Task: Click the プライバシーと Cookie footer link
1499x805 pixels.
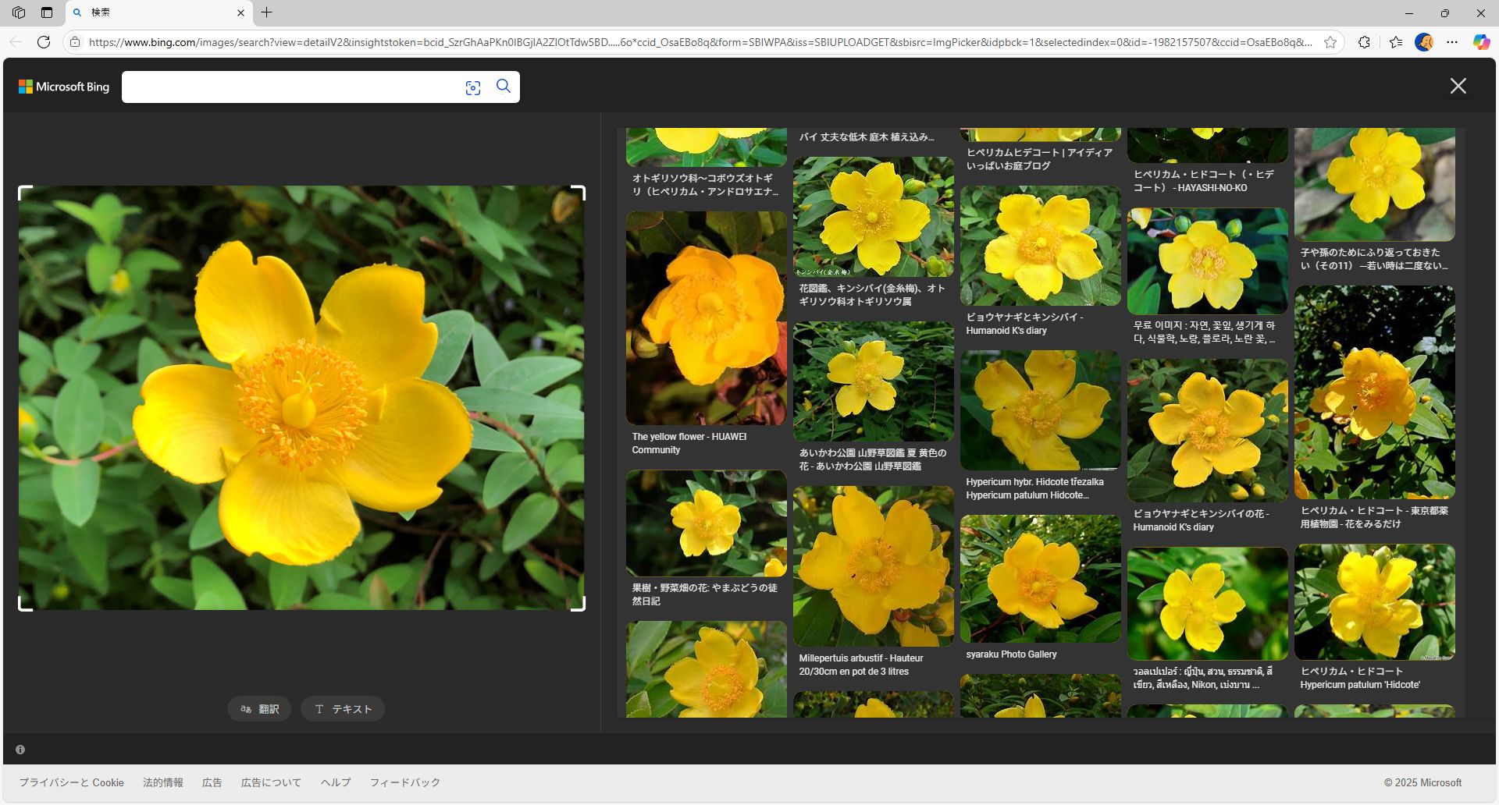Action: 71,782
